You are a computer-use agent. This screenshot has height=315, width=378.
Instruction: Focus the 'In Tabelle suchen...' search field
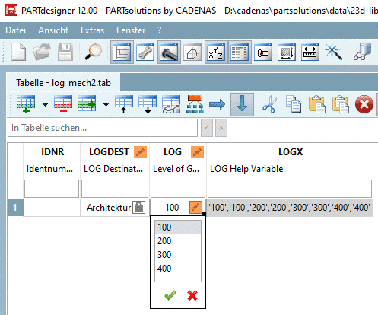[x=103, y=128]
